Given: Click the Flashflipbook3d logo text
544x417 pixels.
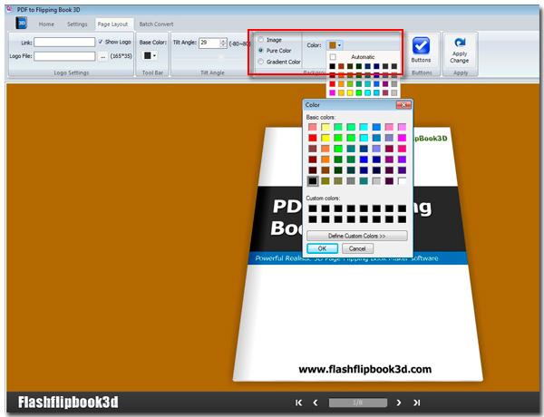Looking at the screenshot, I should (x=68, y=402).
